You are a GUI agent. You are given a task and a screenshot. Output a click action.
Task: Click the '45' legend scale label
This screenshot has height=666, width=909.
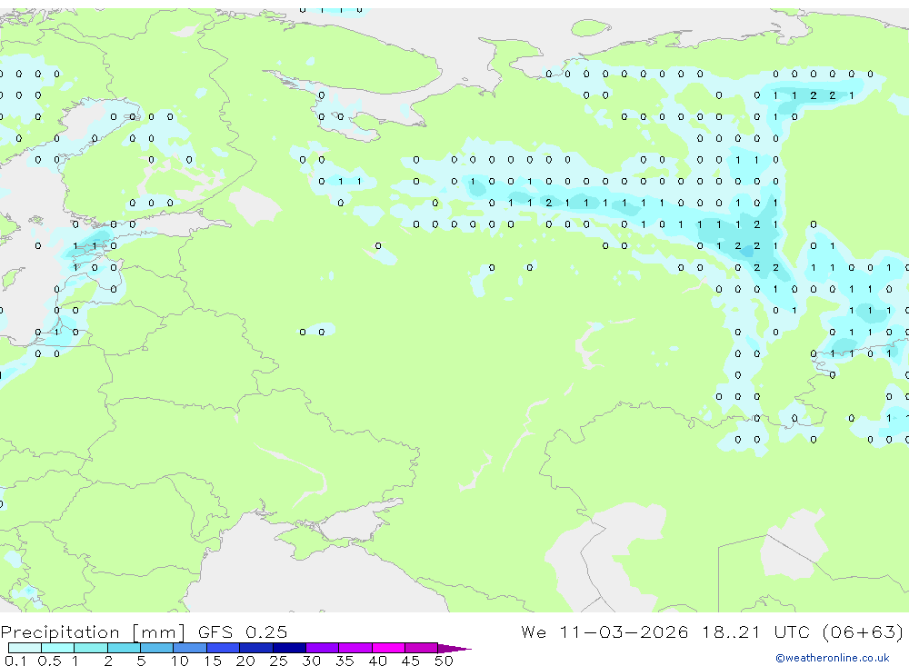(x=411, y=661)
